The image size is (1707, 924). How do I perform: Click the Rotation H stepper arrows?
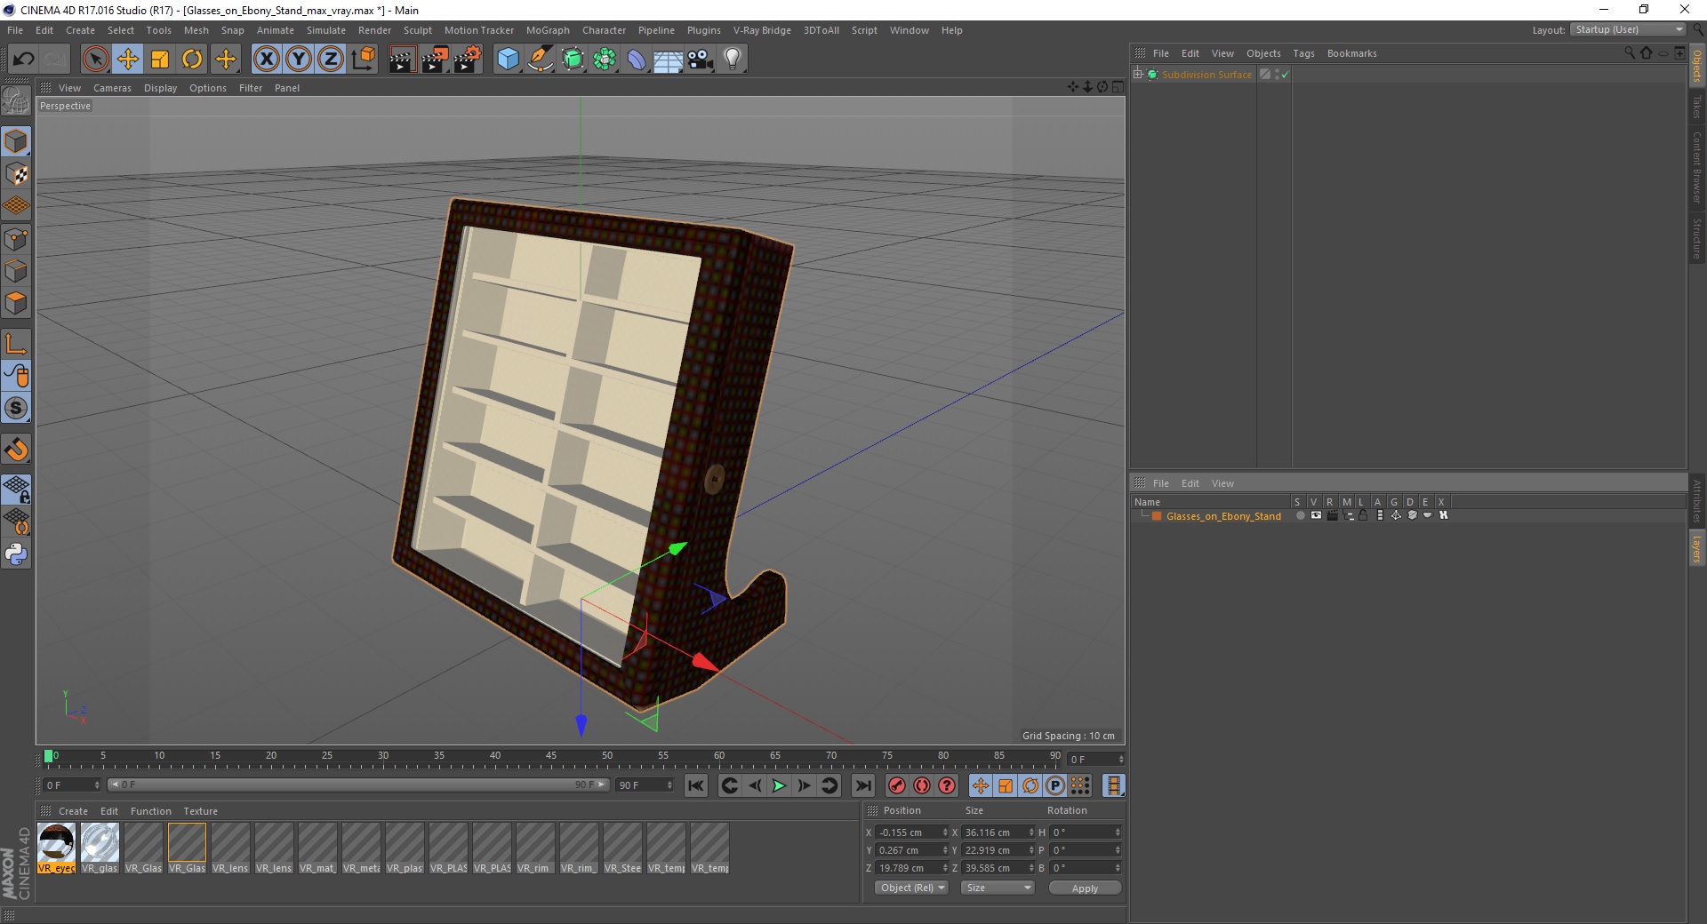click(1118, 832)
